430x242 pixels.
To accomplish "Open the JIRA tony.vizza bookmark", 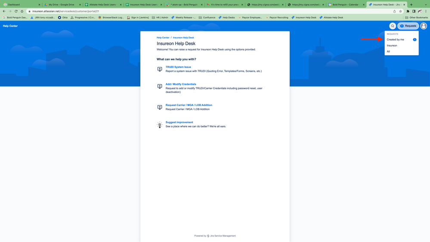I will 43,18.
